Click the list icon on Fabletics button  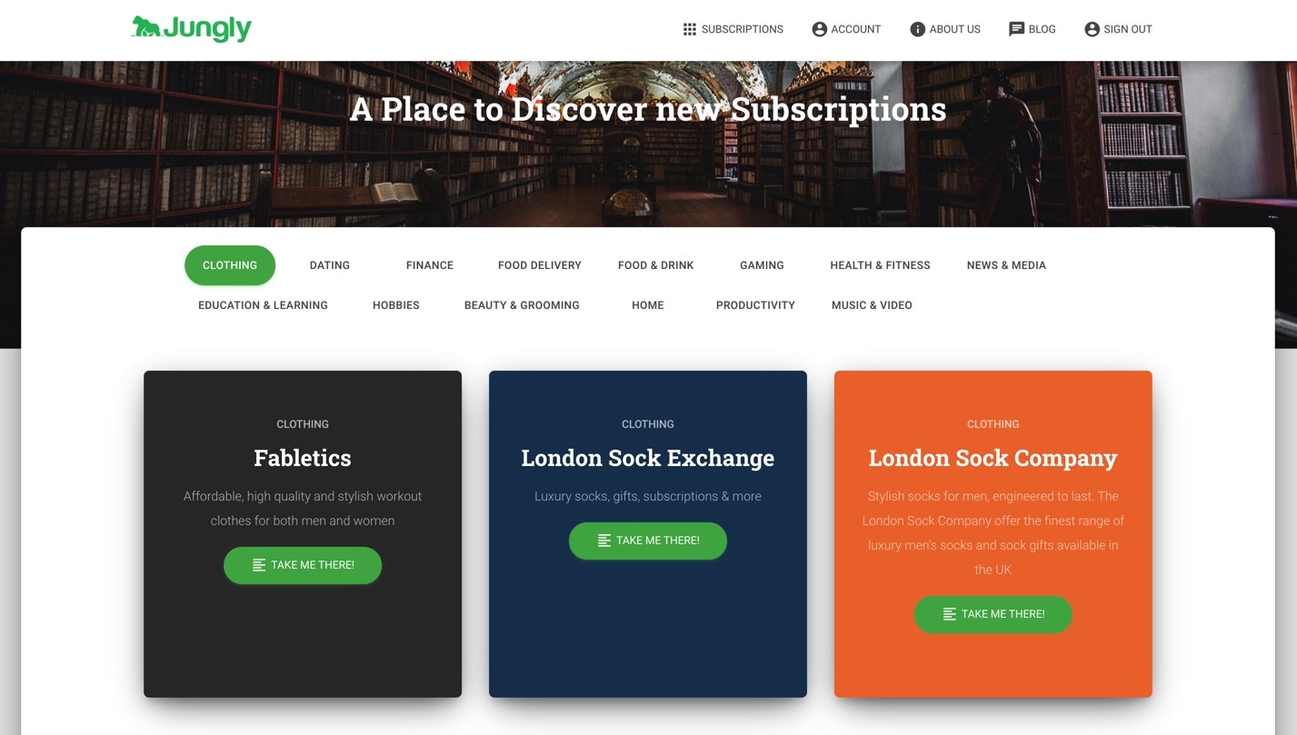click(259, 565)
